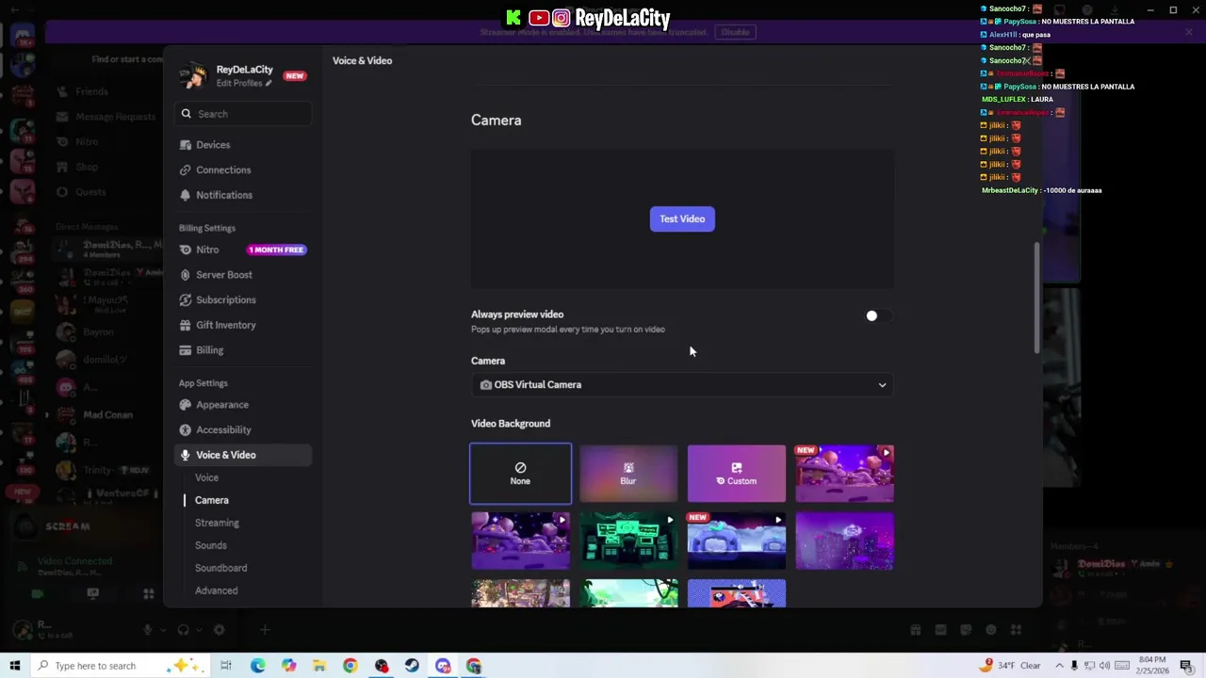
Task: Select None video background
Action: [520, 474]
